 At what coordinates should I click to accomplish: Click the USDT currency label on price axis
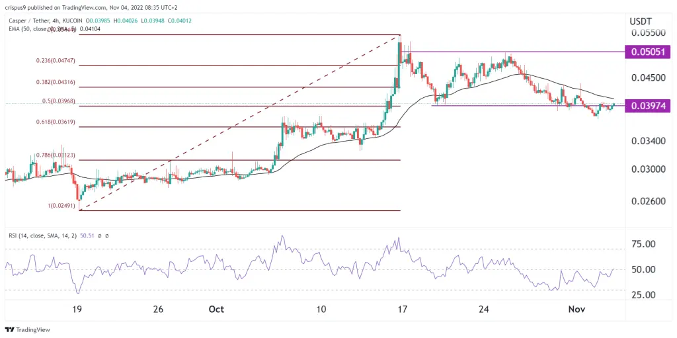tap(641, 21)
